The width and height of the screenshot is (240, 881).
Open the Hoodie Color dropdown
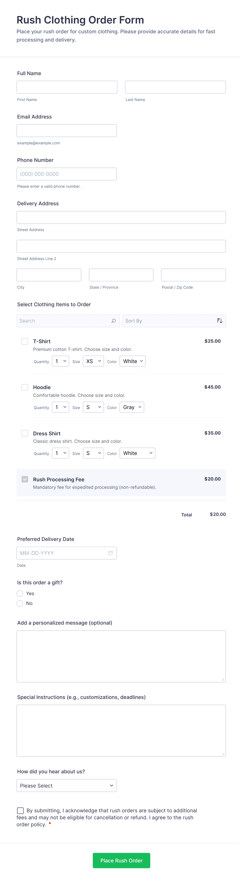[x=132, y=407]
